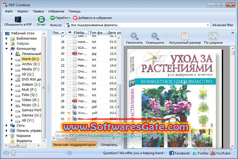238x159 pixels.
Task: Open the Перейти dropdown arrow
Action: click(69, 18)
